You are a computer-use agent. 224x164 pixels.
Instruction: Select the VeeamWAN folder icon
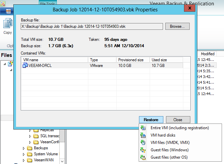click(30, 160)
